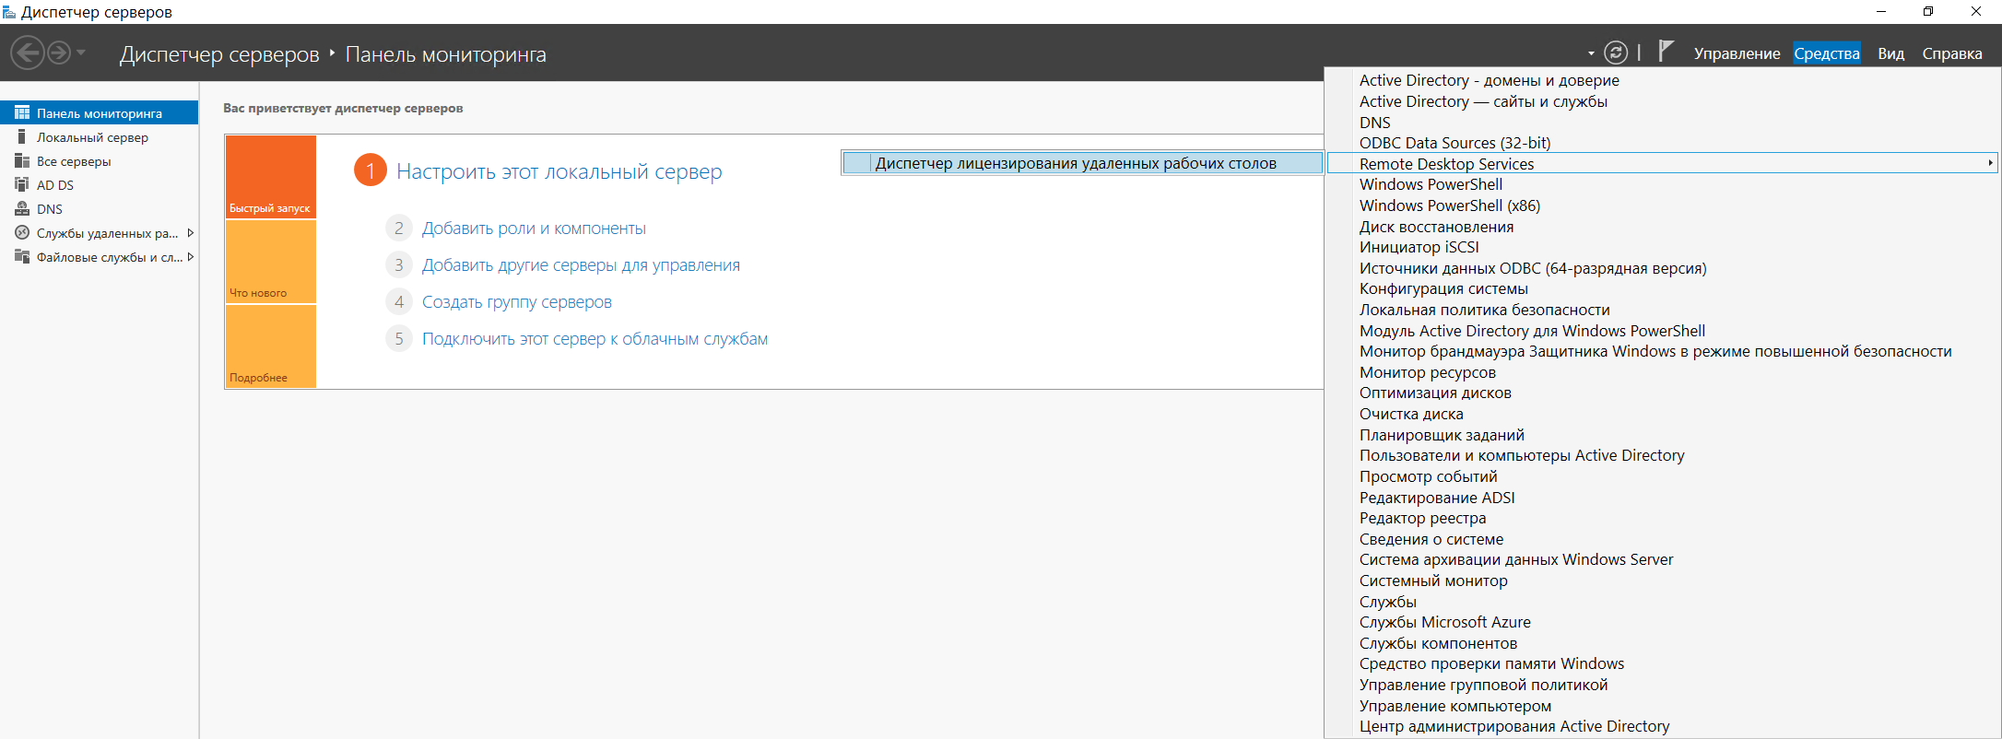The image size is (2002, 739).
Task: Select Монитор брандмауэра Защитника Windows entry
Action: pyautogui.click(x=1655, y=351)
